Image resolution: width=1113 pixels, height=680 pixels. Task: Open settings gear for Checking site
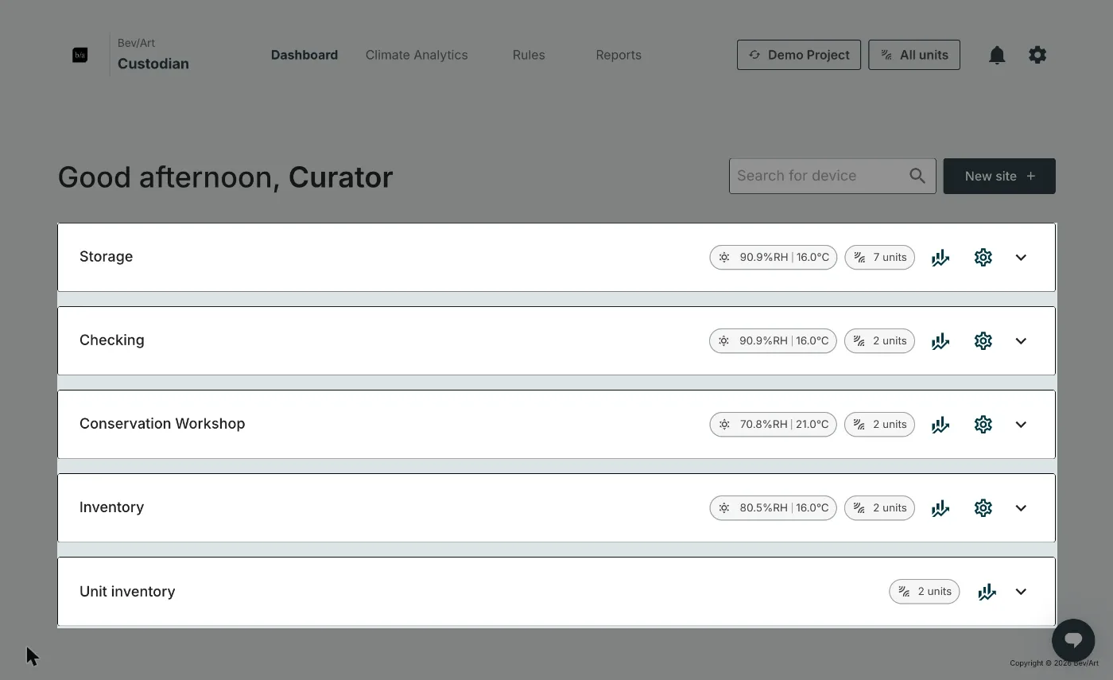tap(983, 341)
